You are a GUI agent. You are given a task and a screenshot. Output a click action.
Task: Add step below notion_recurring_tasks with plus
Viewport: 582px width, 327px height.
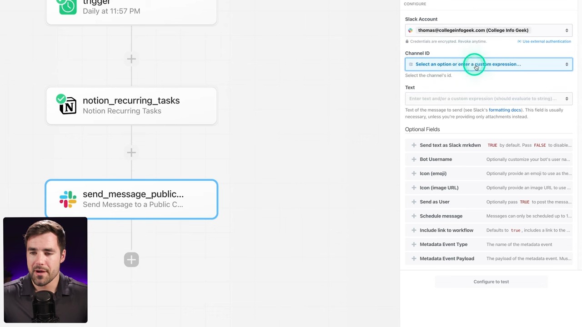click(x=131, y=153)
